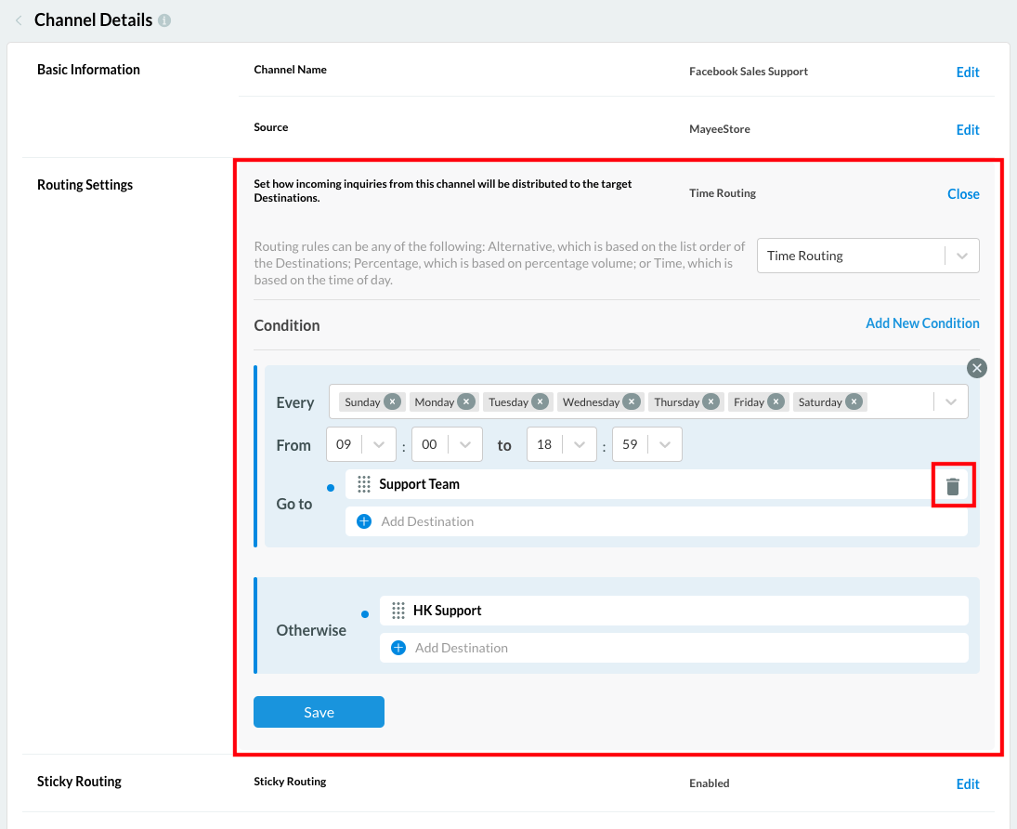The height and width of the screenshot is (829, 1017).
Task: Save the routing settings
Action: tap(319, 712)
